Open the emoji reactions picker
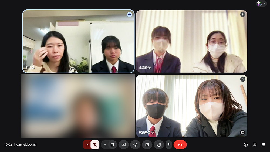Viewport: 270px width, 152px height. tap(135, 145)
